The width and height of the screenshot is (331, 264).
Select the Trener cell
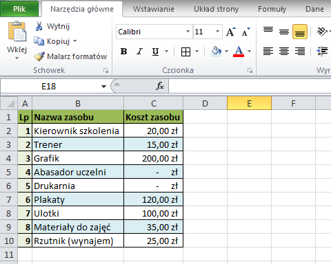78,144
